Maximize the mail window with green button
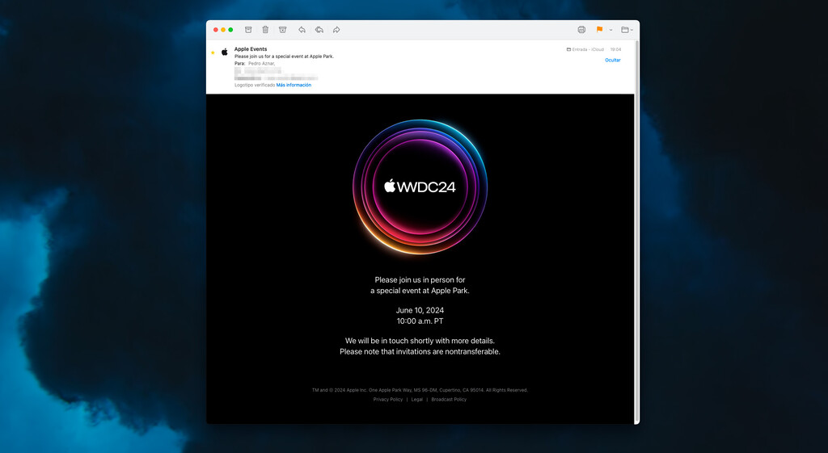 [230, 30]
